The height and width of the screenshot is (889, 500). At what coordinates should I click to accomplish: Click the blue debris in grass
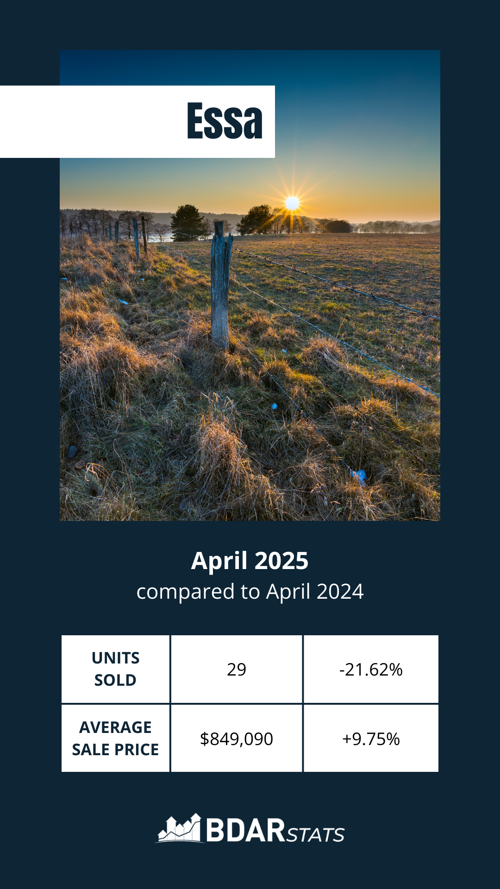359,476
